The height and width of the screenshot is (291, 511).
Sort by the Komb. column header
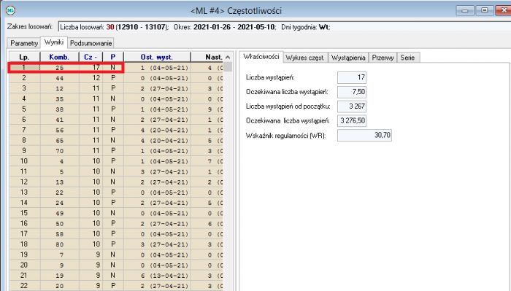59,57
